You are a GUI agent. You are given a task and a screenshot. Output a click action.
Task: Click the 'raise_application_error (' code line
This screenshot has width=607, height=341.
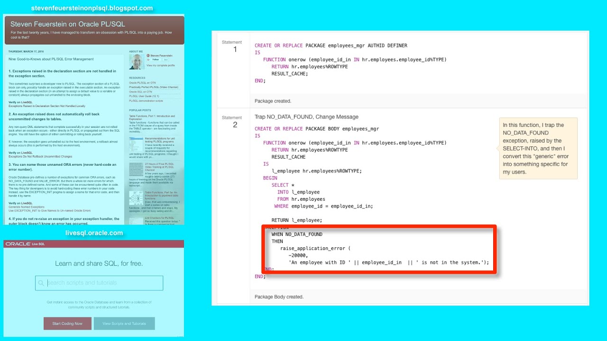(315, 248)
